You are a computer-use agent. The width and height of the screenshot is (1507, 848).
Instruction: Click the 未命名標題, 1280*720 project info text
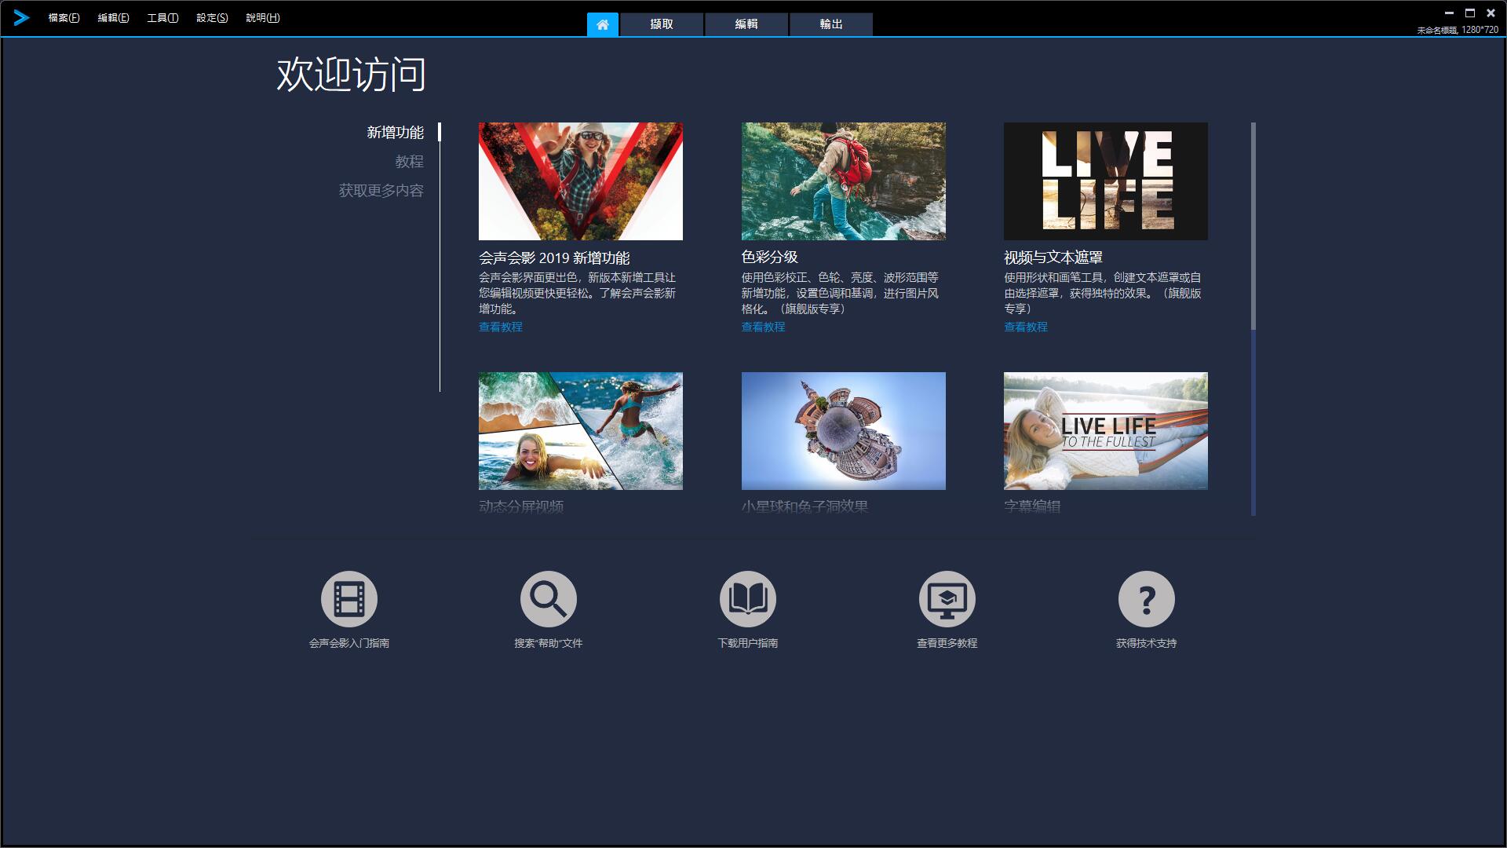tap(1458, 30)
